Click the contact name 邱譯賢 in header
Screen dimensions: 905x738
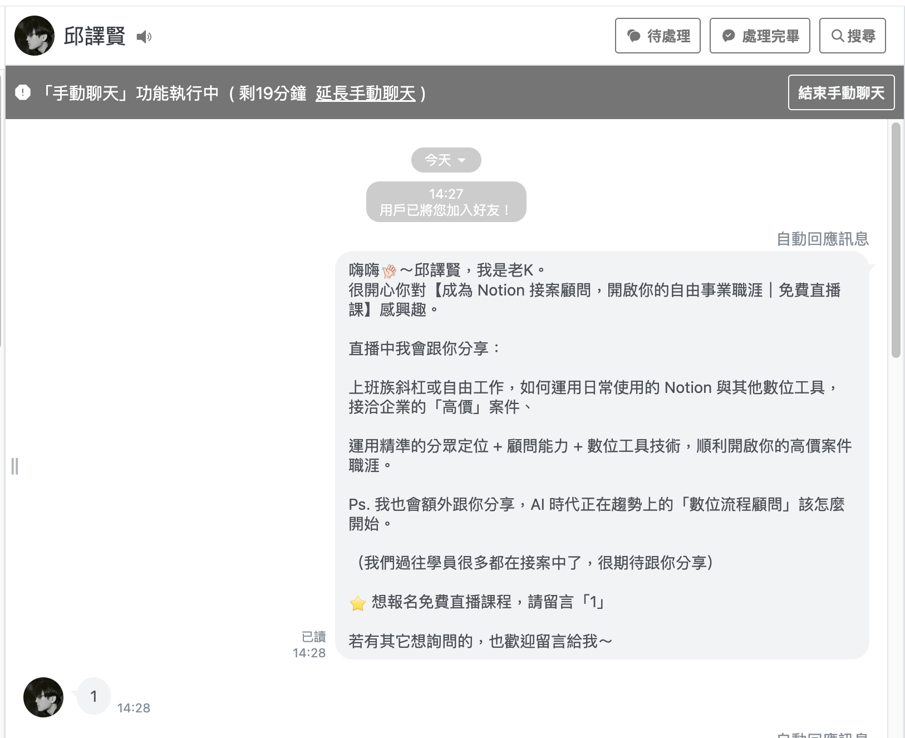tap(95, 36)
